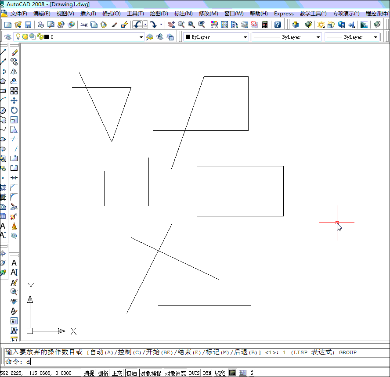This screenshot has width=390, height=377.
Task: Open the ByLayer color dropdown
Action: (245, 37)
